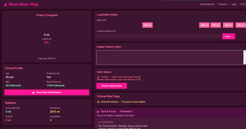Viewport: 246px width, 129px height.
Task: Click inside the Intake History list box
Action: click(170, 57)
